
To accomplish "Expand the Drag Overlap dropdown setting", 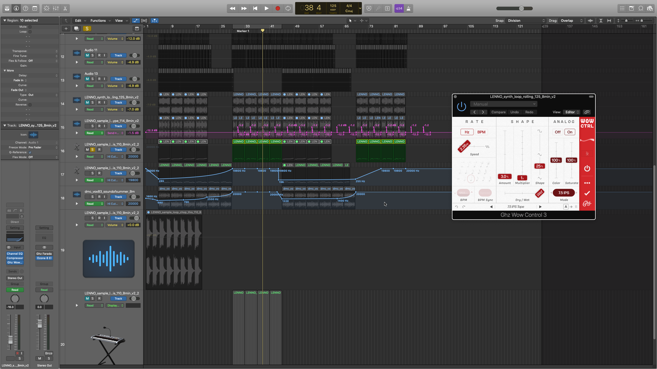I will coord(570,21).
